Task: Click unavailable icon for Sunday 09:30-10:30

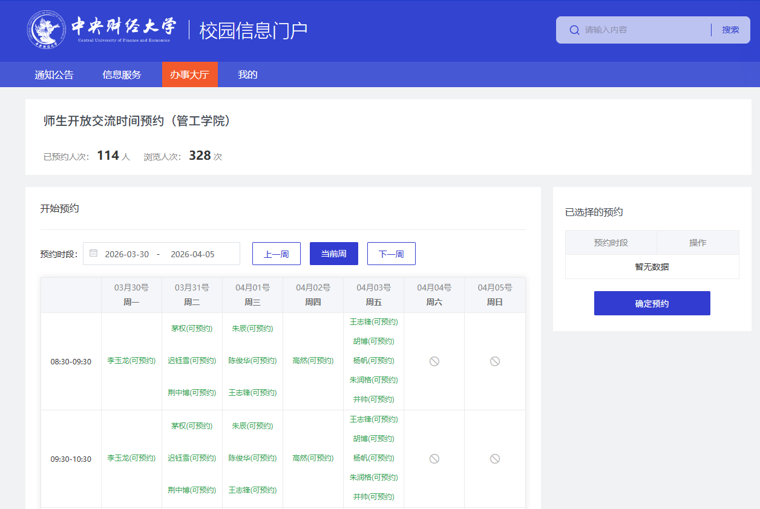Action: coord(494,459)
